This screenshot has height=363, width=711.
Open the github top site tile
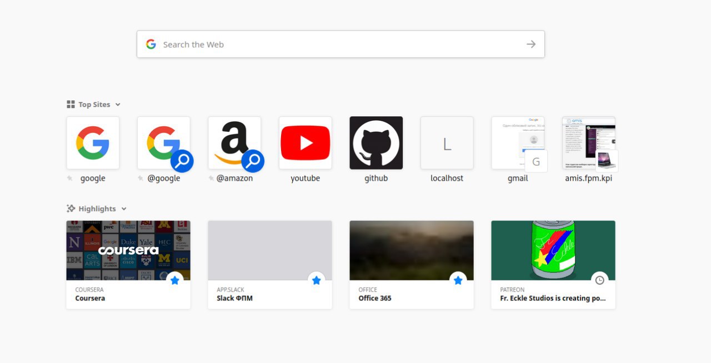[x=376, y=142]
